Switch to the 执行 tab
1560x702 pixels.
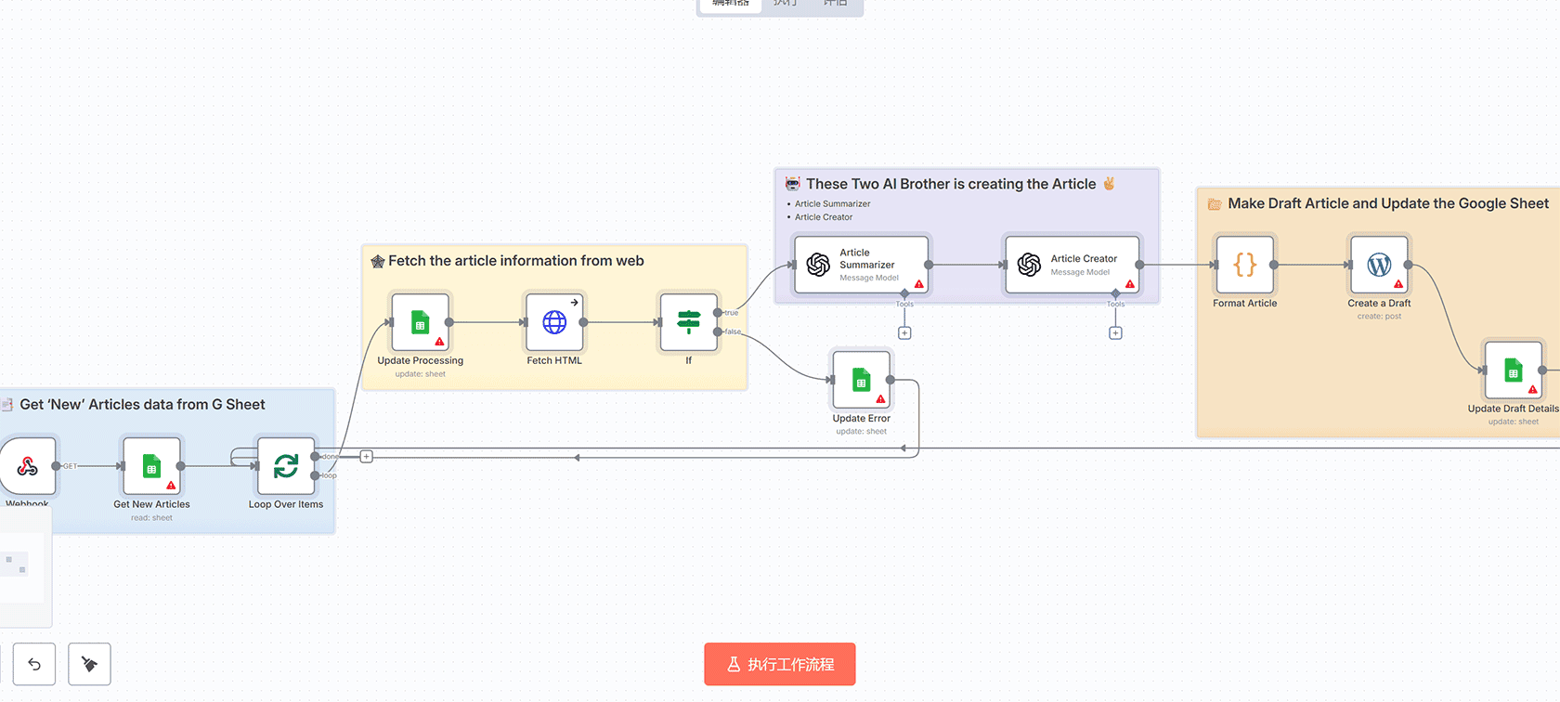(785, 4)
